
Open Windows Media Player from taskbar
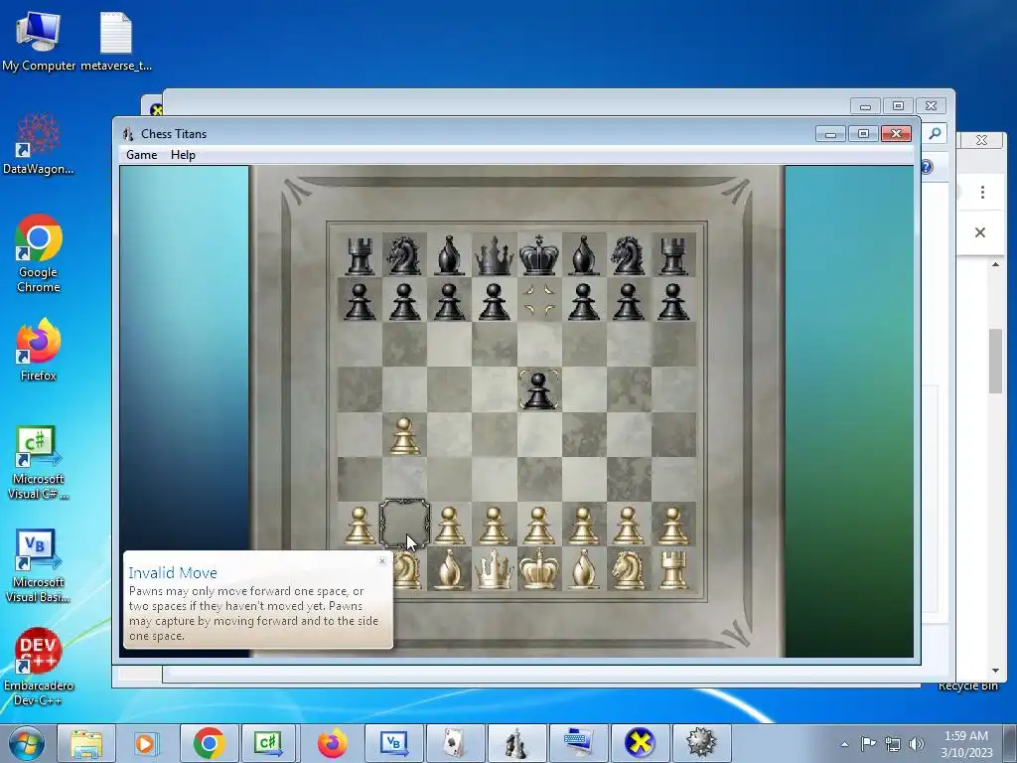tap(147, 743)
